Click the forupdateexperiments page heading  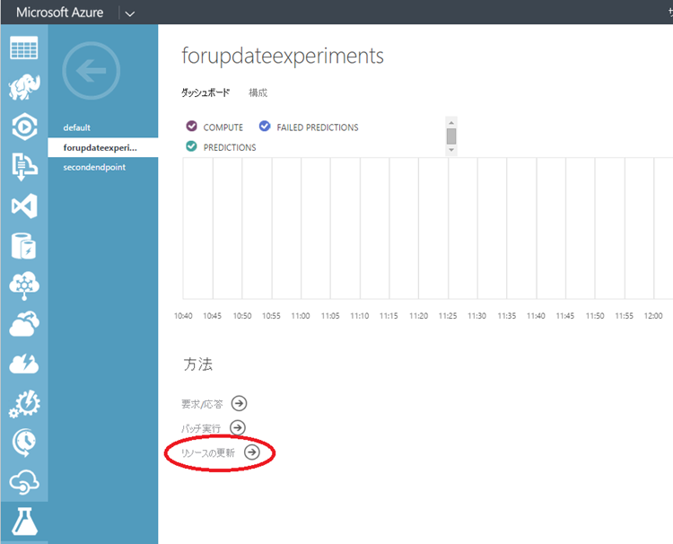coord(283,57)
